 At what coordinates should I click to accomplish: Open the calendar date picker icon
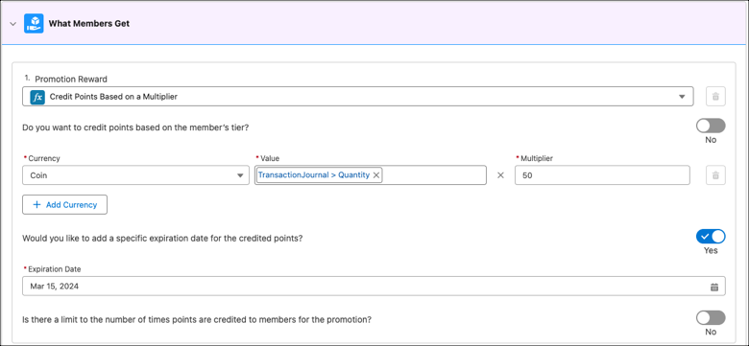pyautogui.click(x=714, y=287)
